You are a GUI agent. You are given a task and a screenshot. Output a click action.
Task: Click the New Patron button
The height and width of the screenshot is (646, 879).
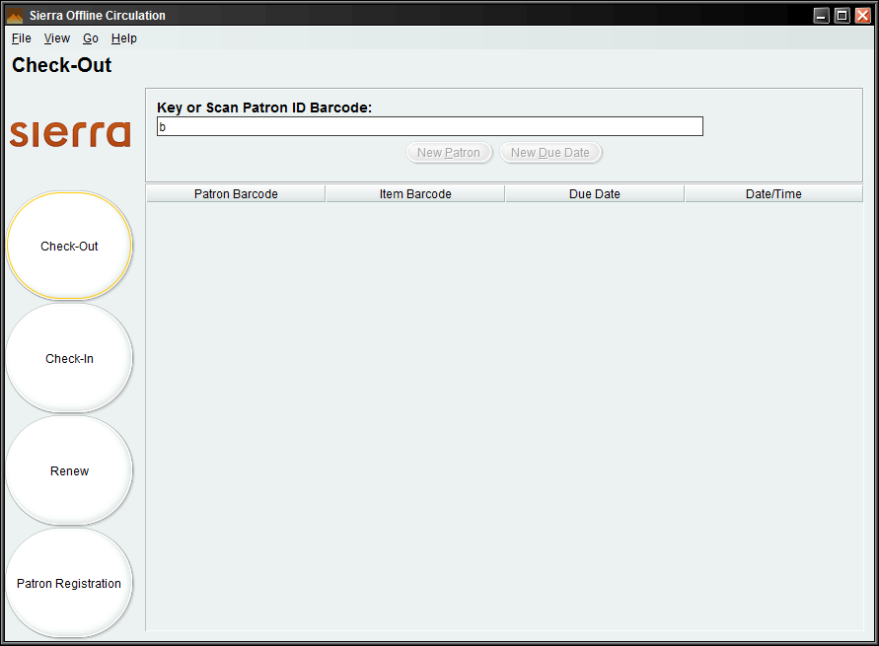pyautogui.click(x=449, y=153)
